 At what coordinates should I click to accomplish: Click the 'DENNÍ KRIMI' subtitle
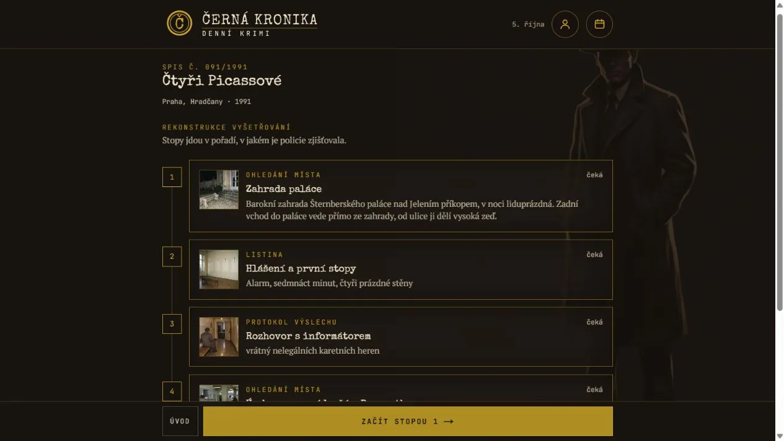coord(236,33)
